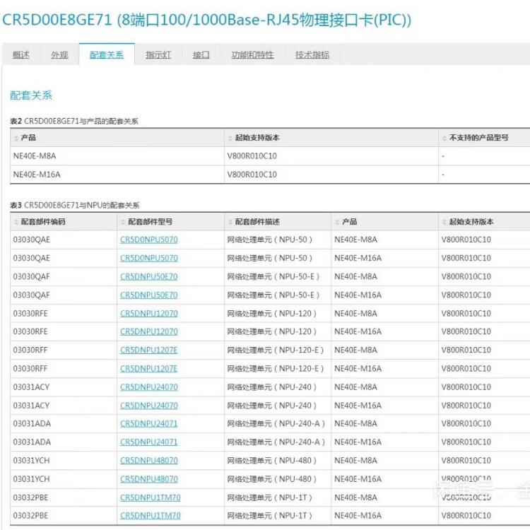Viewport: 530px width, 530px height.
Task: Click sort icon beside table 2 起始支持版本 header
Action: pos(230,138)
